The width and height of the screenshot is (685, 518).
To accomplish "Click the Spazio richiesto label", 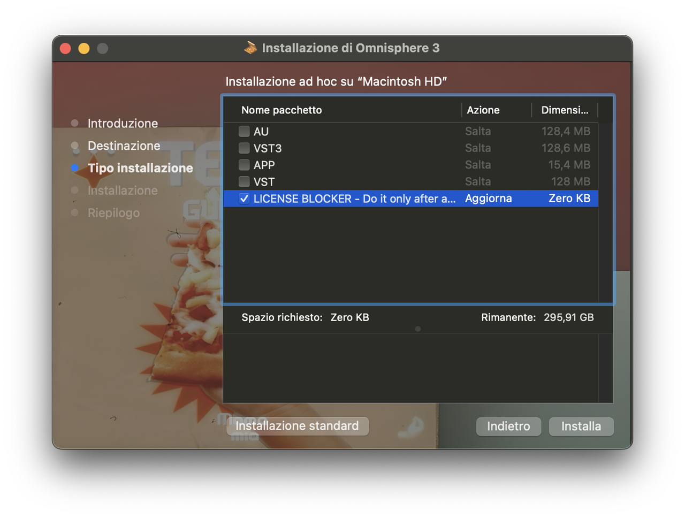I will point(282,317).
